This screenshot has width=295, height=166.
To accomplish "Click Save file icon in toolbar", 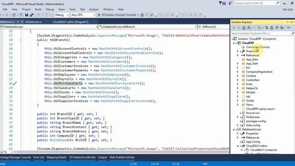I will tap(27, 15).
